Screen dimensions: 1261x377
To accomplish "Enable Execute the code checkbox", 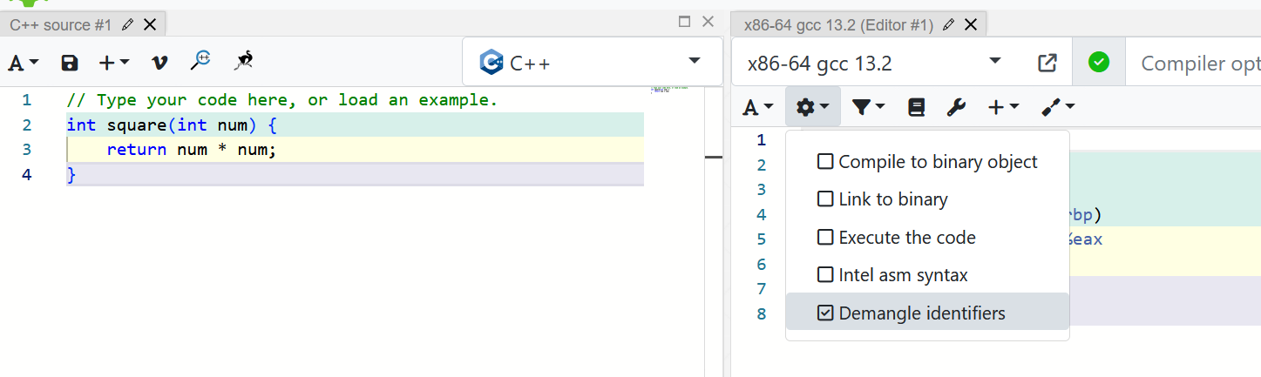I will tap(825, 238).
